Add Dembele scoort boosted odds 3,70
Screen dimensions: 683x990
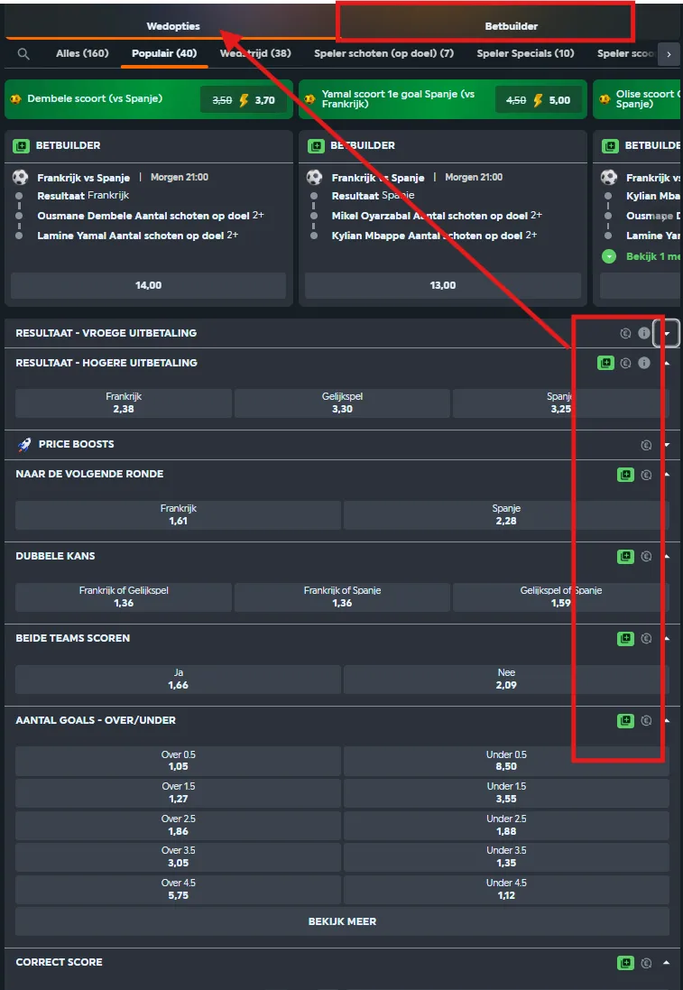click(x=244, y=100)
